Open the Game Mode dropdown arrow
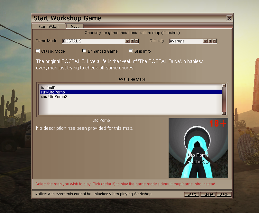The height and width of the screenshot is (213, 259). click(x=127, y=41)
